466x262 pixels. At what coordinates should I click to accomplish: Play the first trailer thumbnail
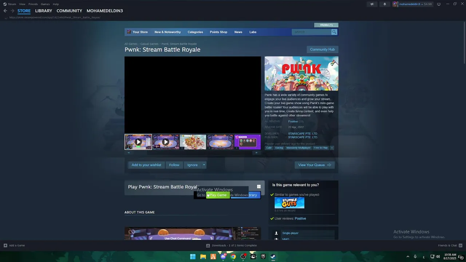[x=138, y=142]
